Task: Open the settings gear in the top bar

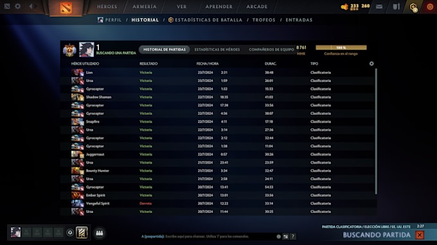Action: click(x=17, y=6)
